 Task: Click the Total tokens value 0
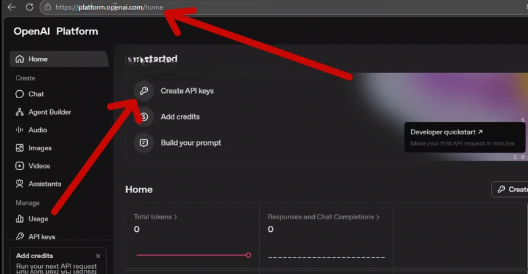137,229
